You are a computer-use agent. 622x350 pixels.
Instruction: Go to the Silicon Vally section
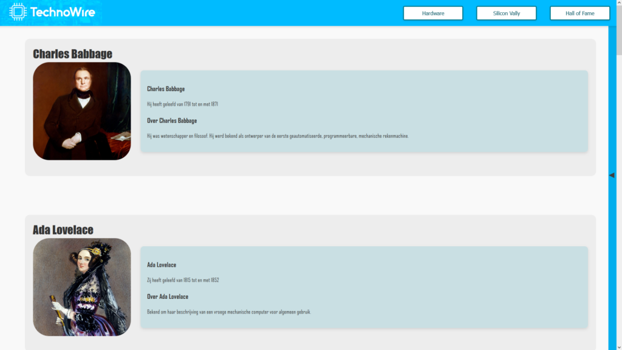coord(506,13)
